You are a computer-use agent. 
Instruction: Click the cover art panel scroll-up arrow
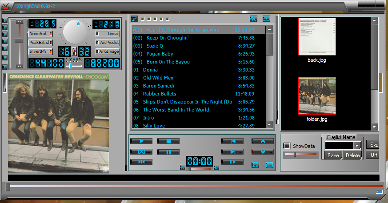tap(374, 20)
